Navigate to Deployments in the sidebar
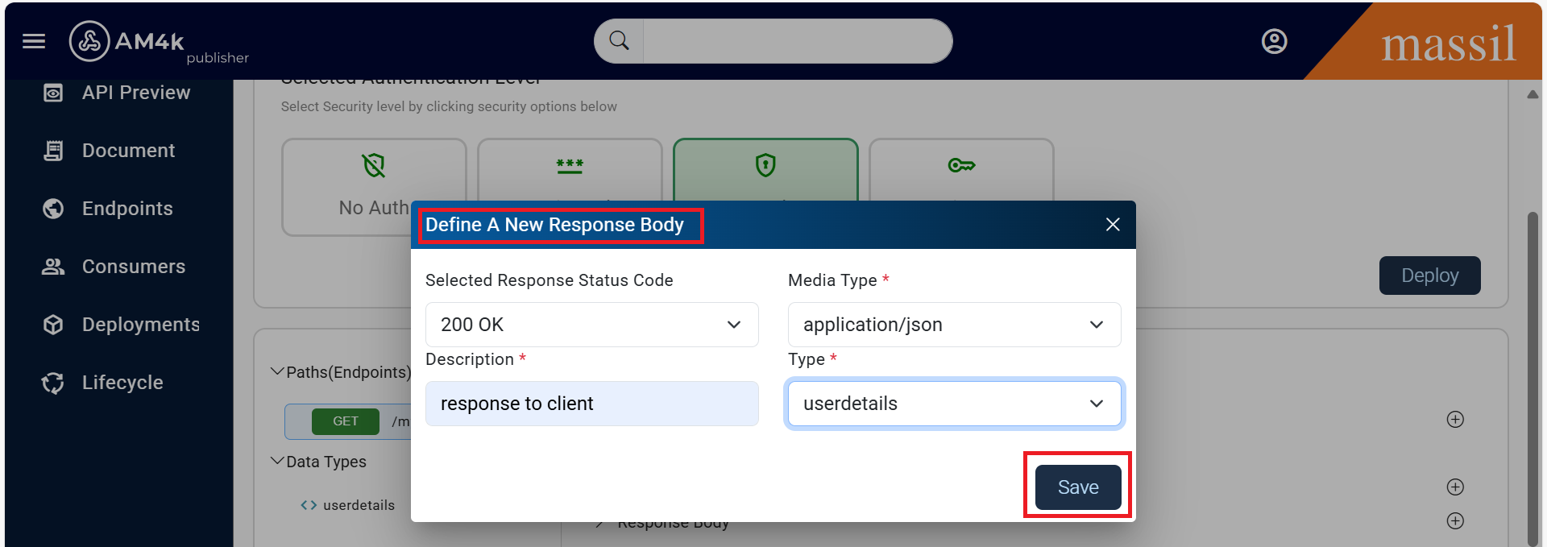Screen dimensions: 1547x547 pyautogui.click(x=140, y=325)
